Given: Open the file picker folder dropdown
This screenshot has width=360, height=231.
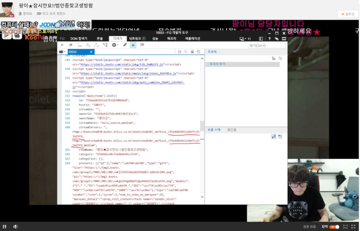Looking at the screenshot, I should pyautogui.click(x=62, y=52).
